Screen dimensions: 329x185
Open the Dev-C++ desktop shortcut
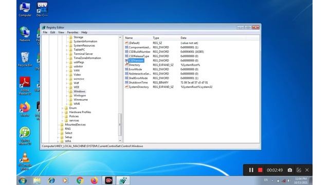point(42,9)
